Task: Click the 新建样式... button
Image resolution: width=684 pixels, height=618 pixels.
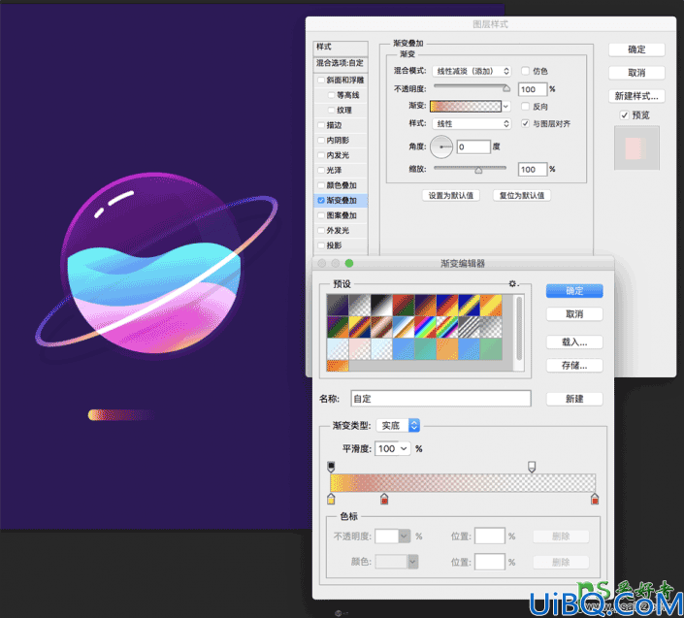Action: tap(636, 96)
